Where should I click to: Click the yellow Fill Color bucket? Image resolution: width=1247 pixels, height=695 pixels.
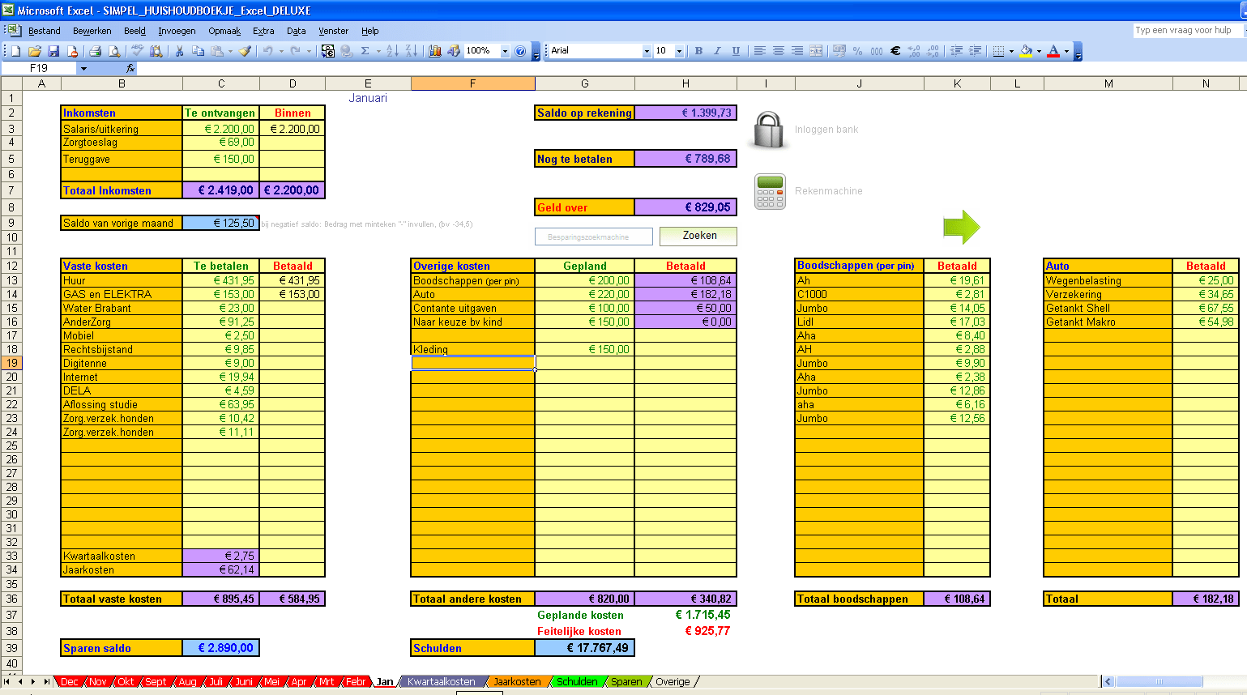[x=1026, y=51]
